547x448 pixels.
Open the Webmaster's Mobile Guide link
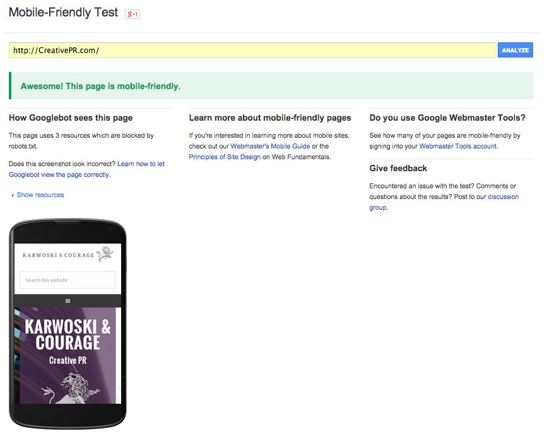click(271, 146)
